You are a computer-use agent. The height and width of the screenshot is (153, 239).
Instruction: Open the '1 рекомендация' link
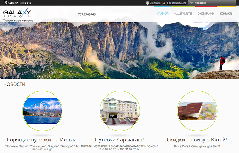[x=176, y=3]
